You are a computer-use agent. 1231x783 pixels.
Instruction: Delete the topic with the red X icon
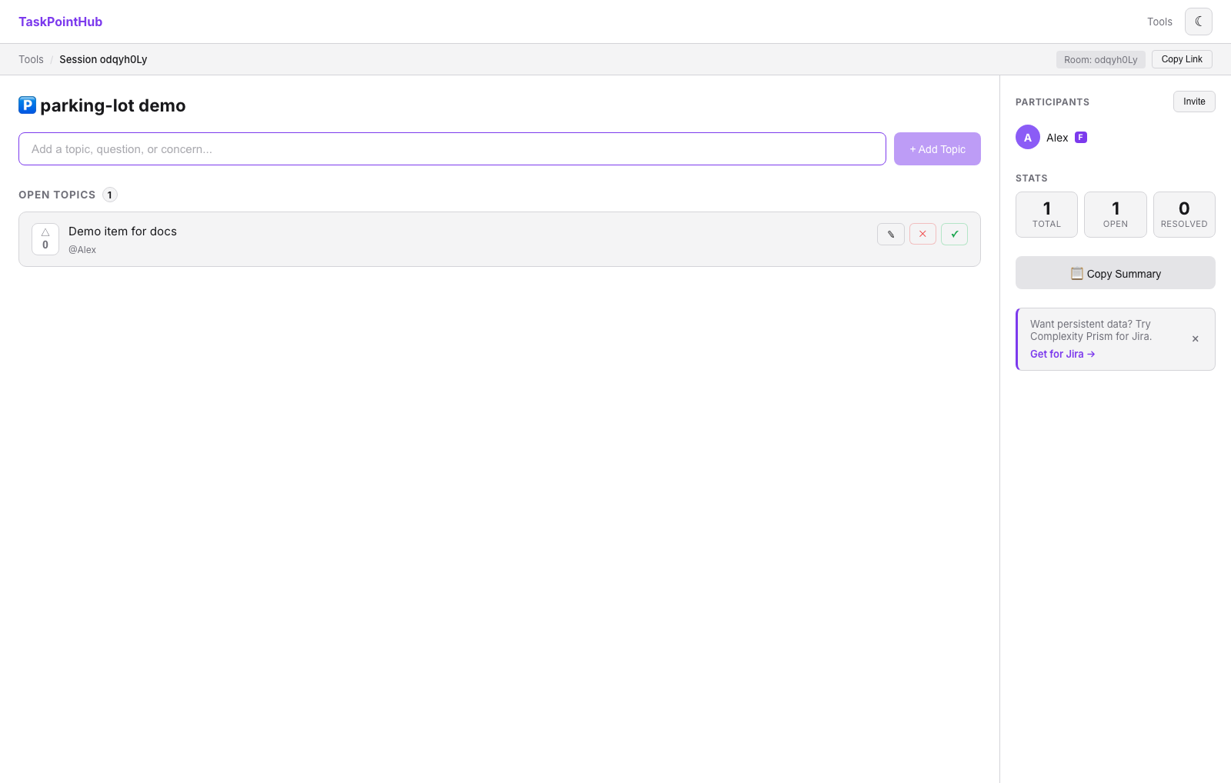922,234
